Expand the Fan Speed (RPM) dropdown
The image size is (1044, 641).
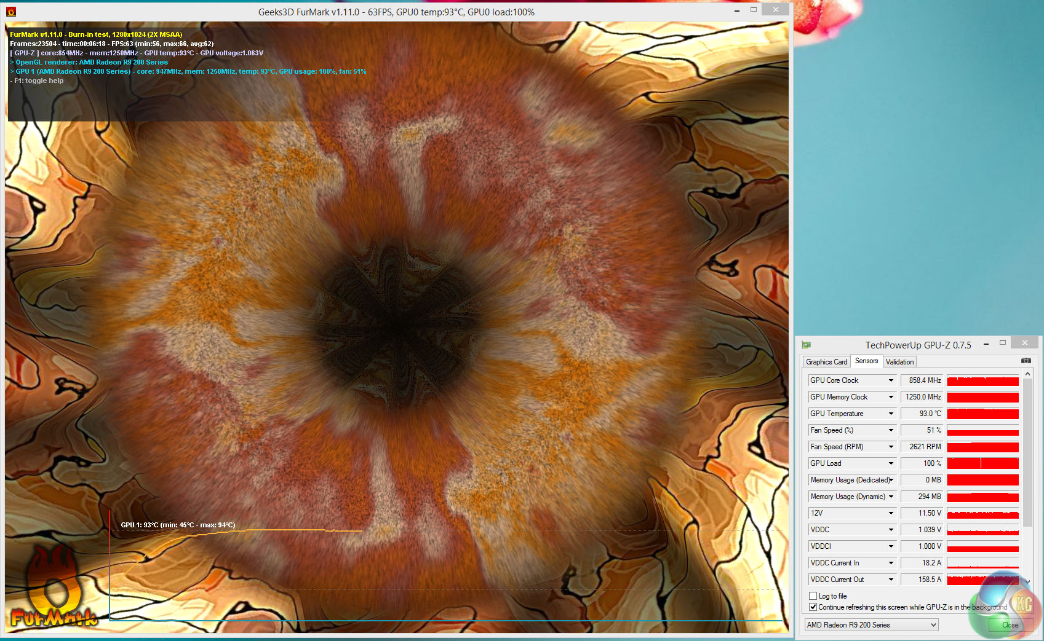point(890,447)
